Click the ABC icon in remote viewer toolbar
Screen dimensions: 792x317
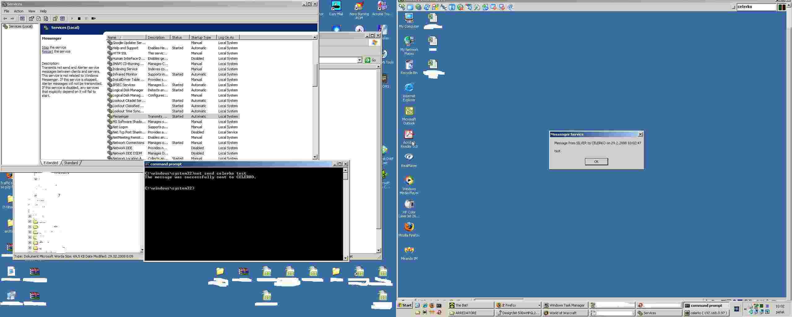click(444, 7)
